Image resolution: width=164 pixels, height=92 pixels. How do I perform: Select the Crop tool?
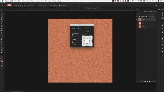pyautogui.click(x=2, y=19)
